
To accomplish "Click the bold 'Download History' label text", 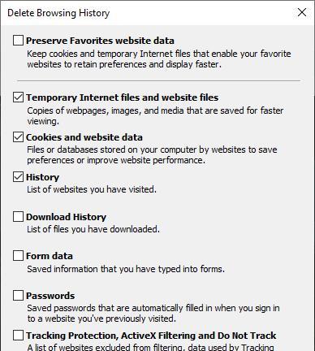I will (67, 217).
